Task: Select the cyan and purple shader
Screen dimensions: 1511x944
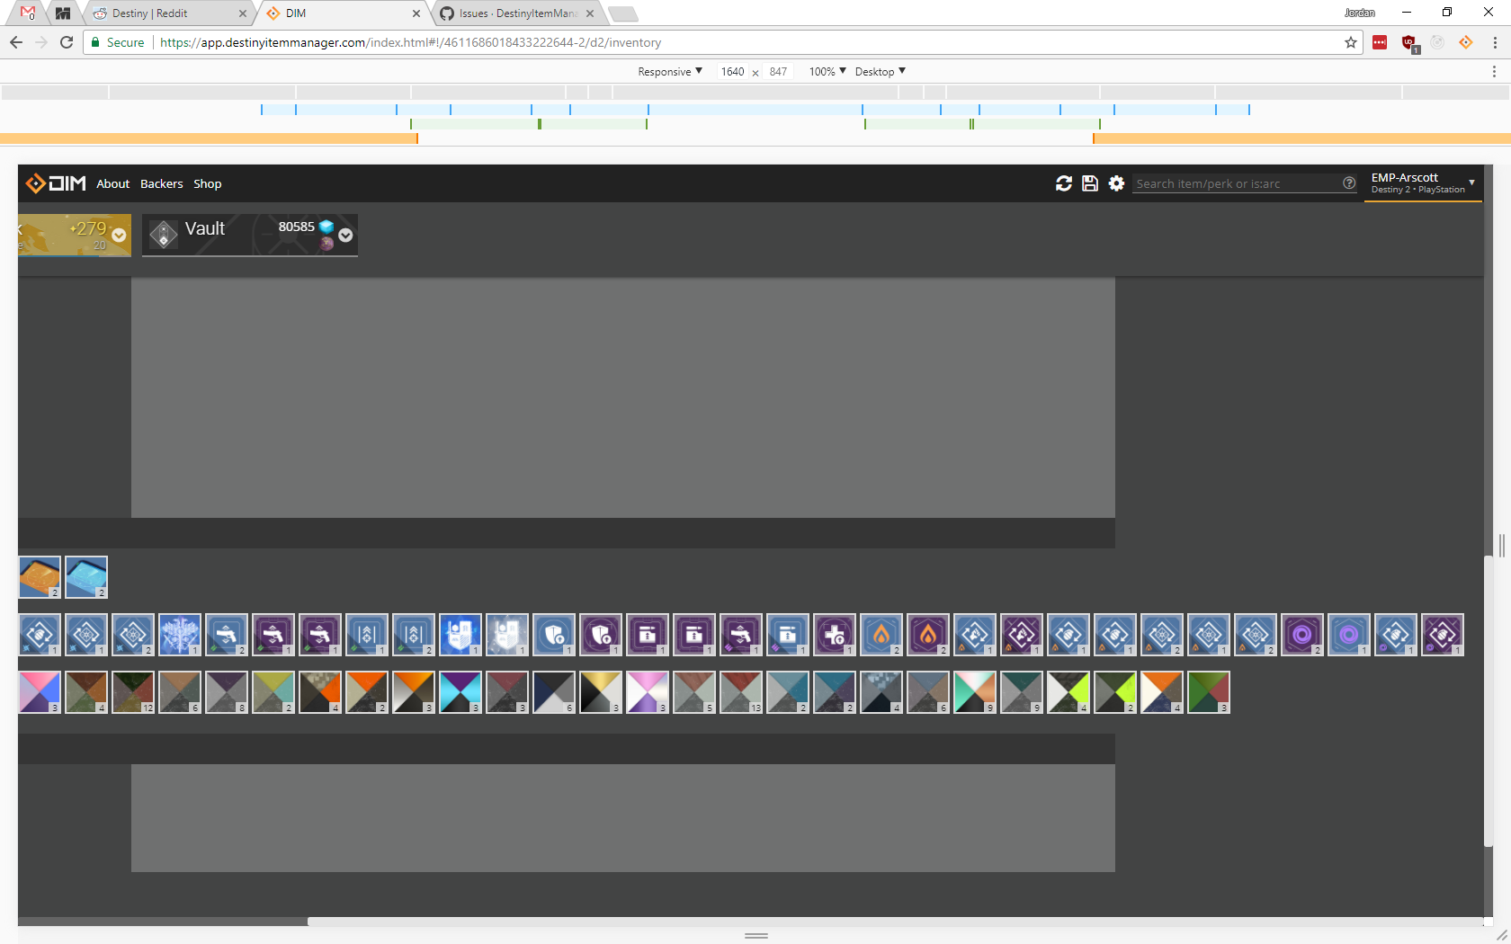Action: click(x=460, y=692)
